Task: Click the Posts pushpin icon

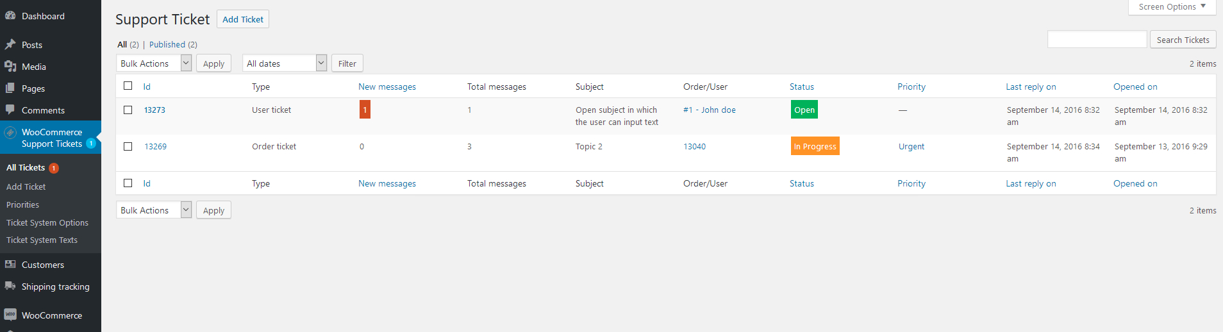Action: tap(10, 44)
